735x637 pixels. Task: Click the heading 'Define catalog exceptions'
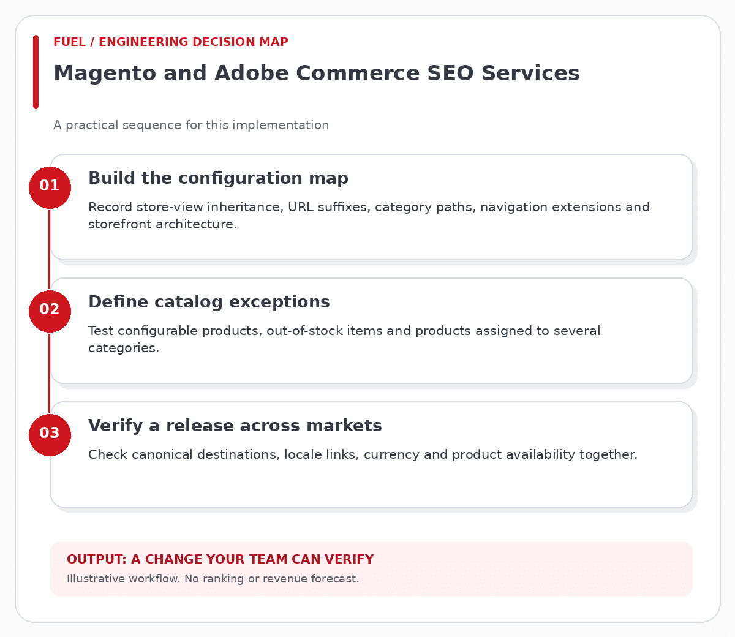(209, 302)
